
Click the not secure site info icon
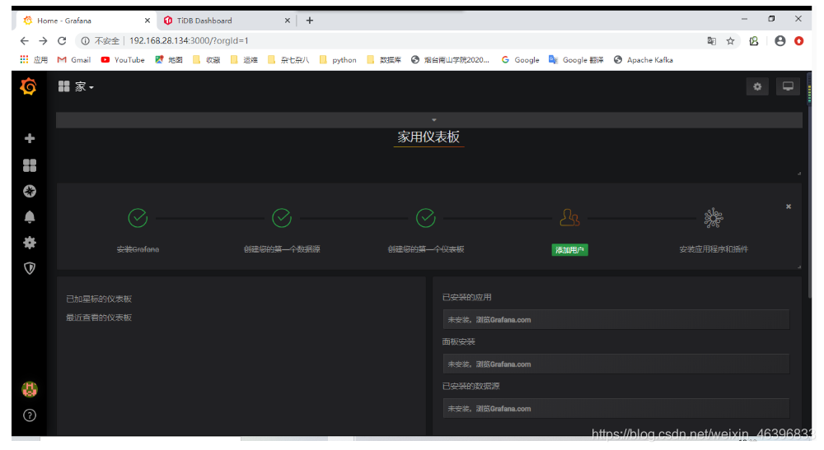(x=85, y=41)
